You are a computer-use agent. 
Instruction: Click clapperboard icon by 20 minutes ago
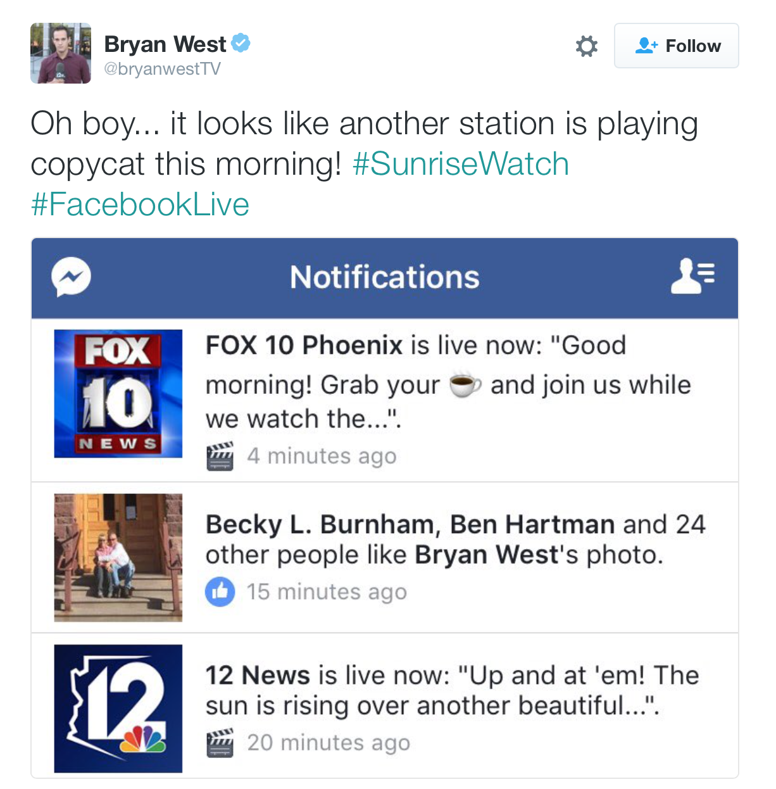click(x=220, y=743)
